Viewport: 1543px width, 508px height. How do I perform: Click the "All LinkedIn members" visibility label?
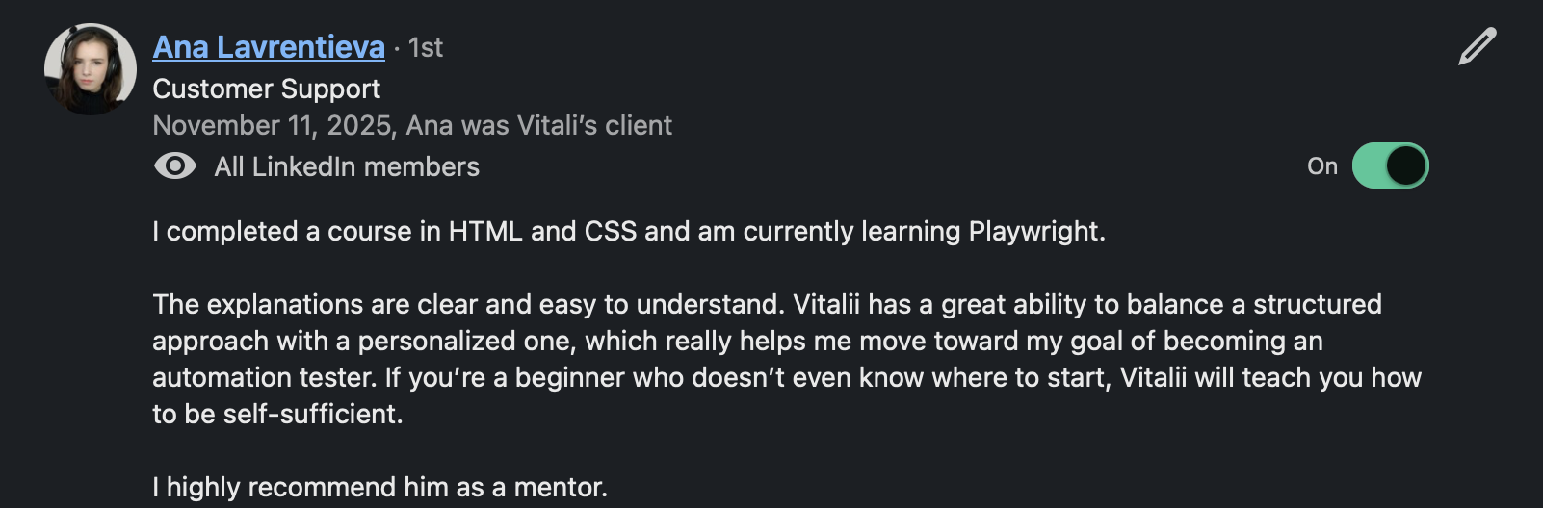click(347, 166)
